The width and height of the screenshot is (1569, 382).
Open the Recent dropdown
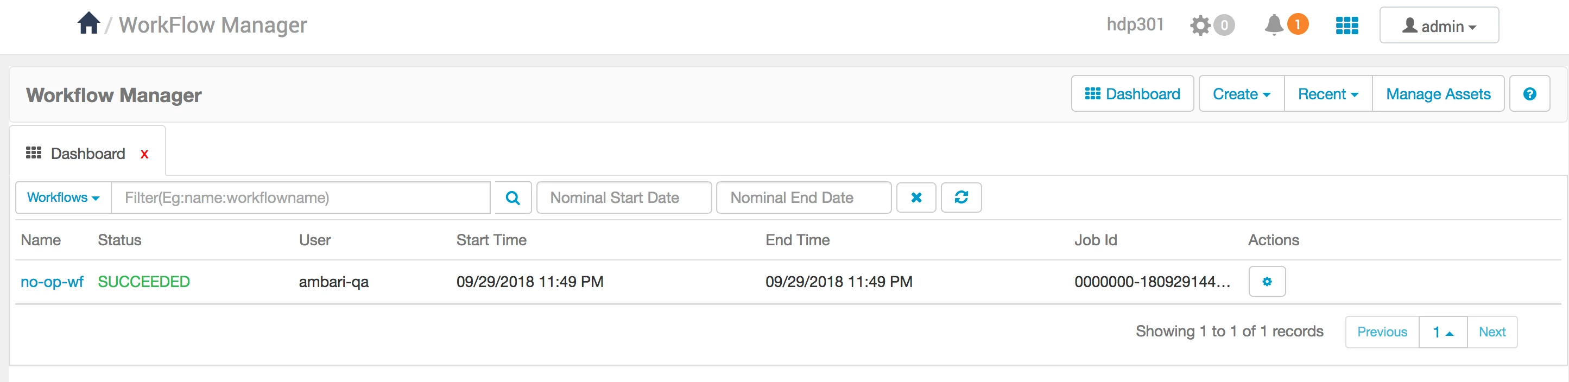[1328, 94]
